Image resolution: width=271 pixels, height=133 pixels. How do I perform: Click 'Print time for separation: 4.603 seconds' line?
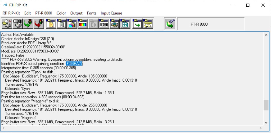click(43, 97)
